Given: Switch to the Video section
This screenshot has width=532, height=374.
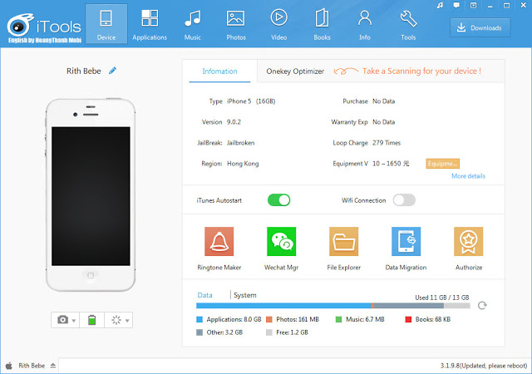Looking at the screenshot, I should [x=278, y=24].
